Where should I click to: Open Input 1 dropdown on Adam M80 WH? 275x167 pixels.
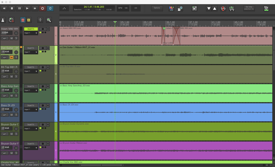point(31,33)
